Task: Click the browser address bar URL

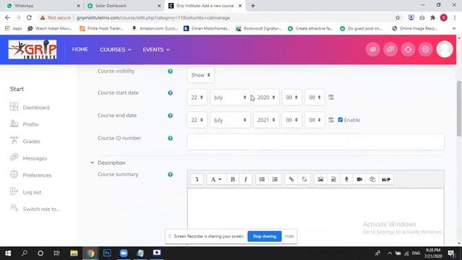Action: click(153, 17)
